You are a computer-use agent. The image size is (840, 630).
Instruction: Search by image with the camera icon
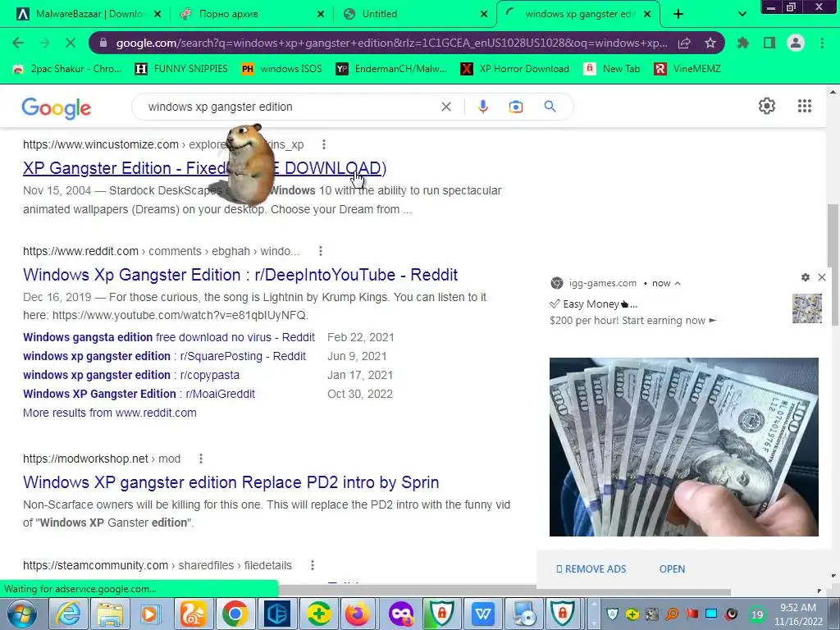[516, 107]
